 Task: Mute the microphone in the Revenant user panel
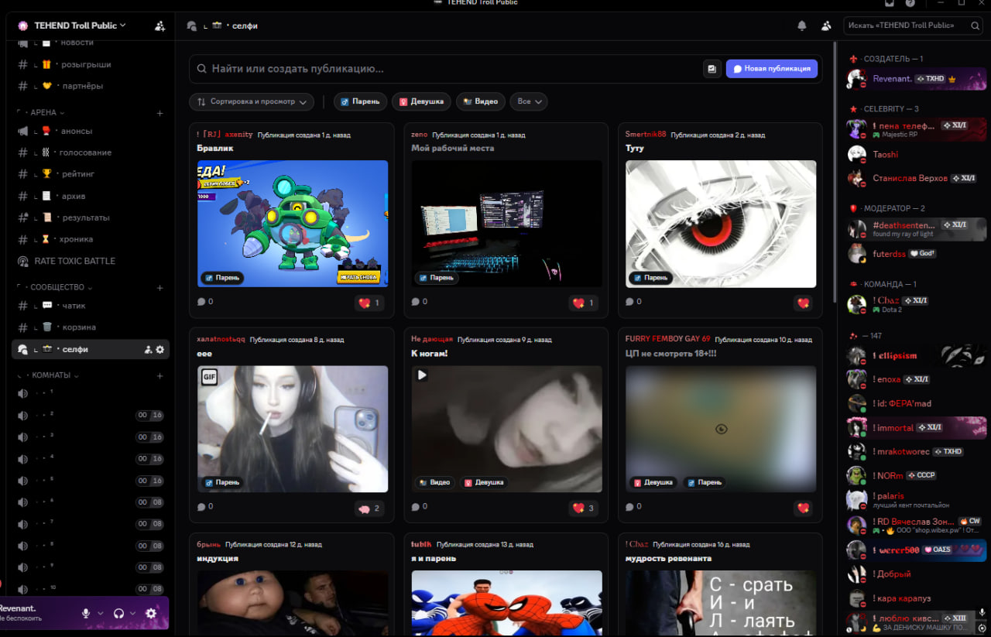pos(86,613)
